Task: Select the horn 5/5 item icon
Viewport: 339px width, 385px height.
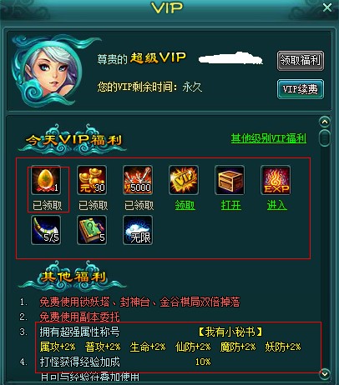Action: tap(46, 230)
